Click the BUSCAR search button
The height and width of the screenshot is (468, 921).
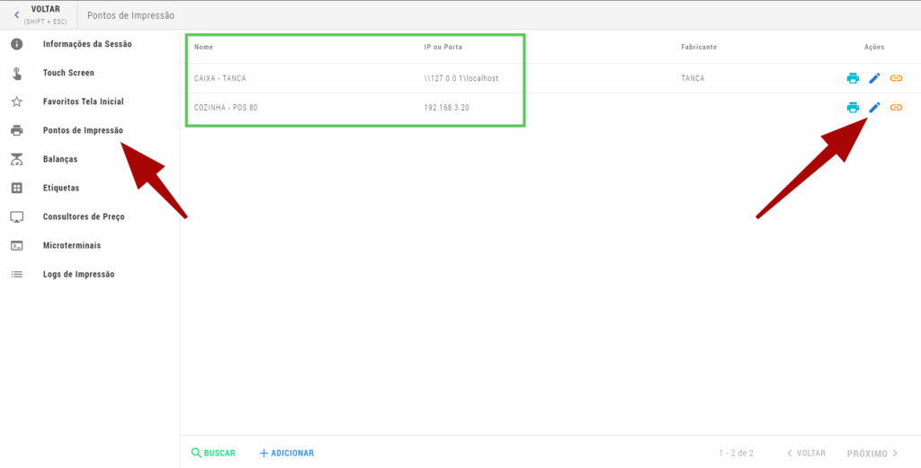[x=213, y=453]
